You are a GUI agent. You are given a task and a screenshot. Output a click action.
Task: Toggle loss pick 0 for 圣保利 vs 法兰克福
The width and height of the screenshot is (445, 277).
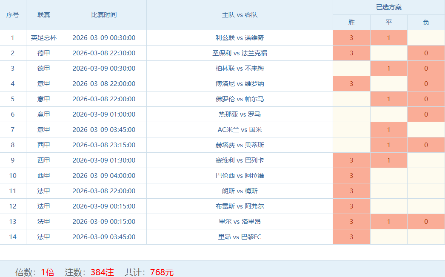coord(426,53)
